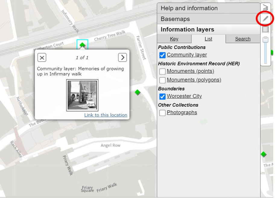The height and width of the screenshot is (199, 275).
Task: Click green marker below Farrier Street
Action: (137, 92)
